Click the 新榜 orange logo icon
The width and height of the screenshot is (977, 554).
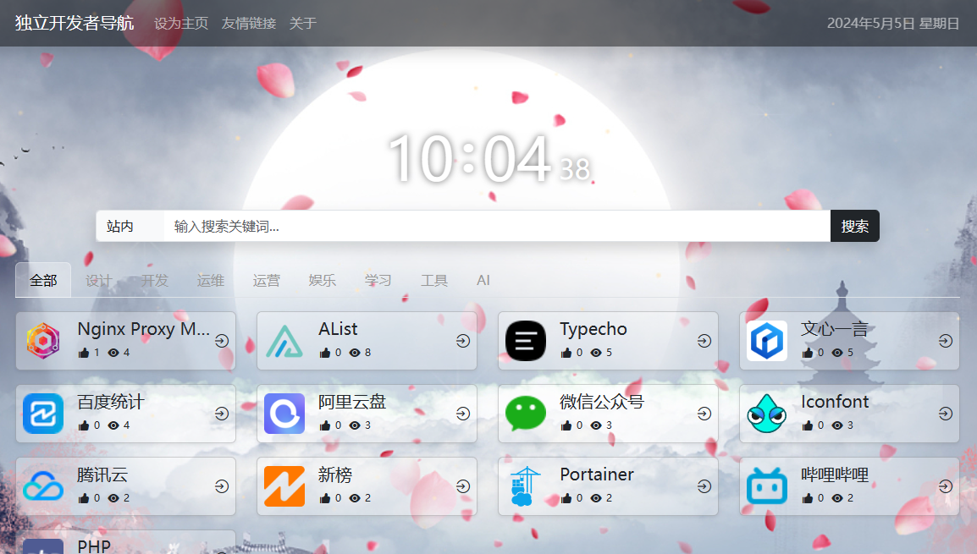point(284,486)
